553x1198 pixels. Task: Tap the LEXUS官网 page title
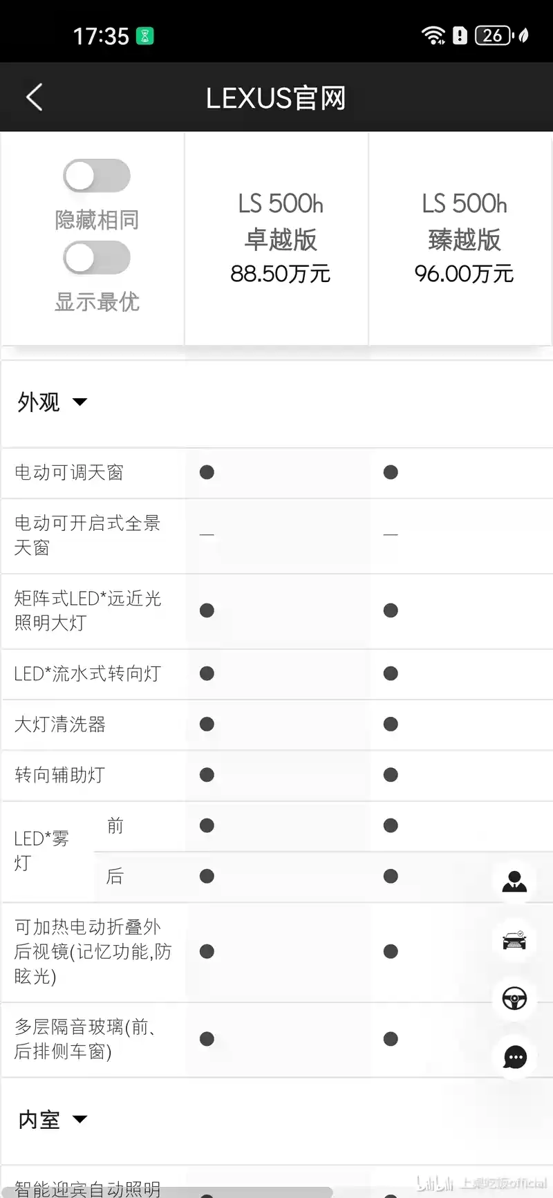[x=276, y=98]
